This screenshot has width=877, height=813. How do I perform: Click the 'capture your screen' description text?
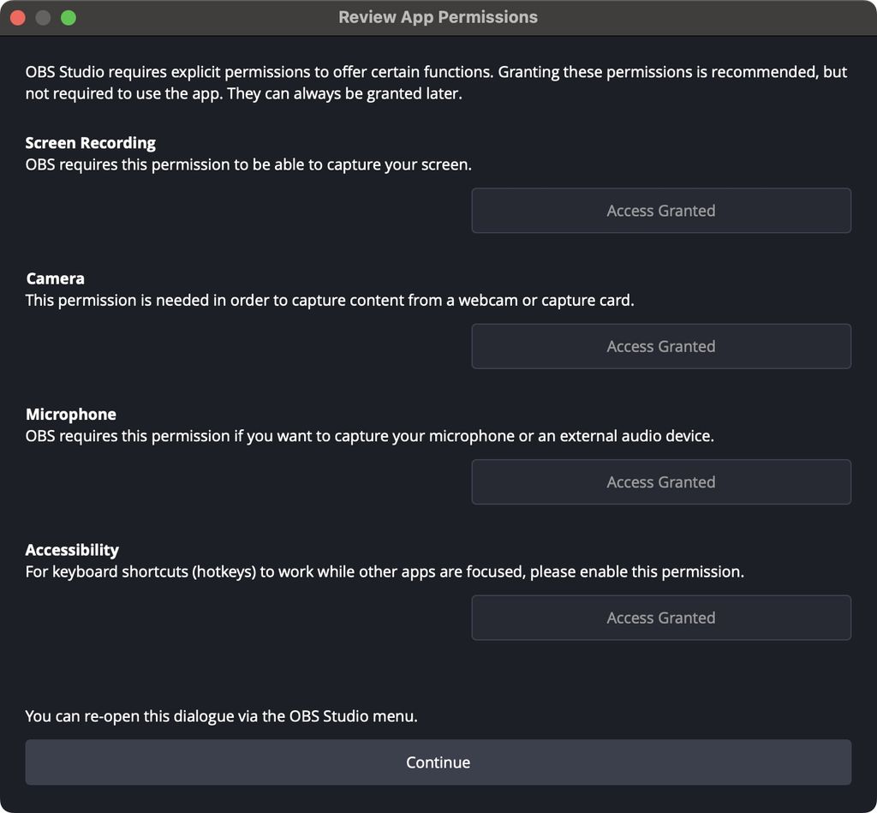tap(248, 164)
